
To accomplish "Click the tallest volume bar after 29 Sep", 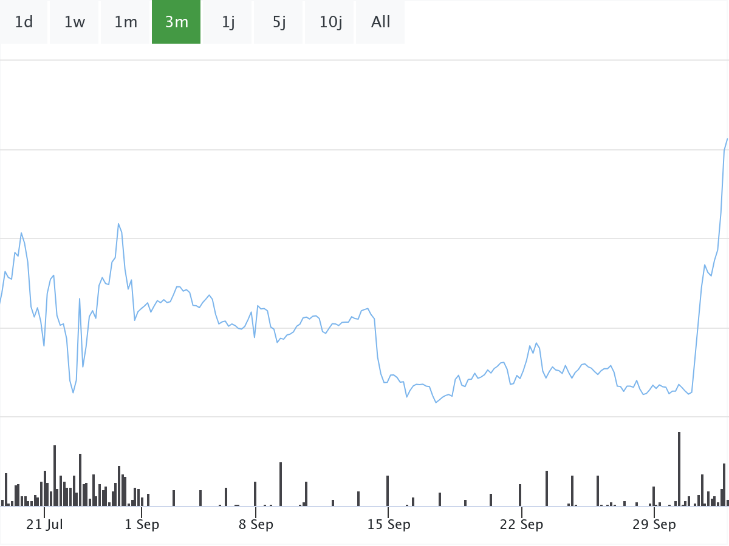I will point(679,469).
